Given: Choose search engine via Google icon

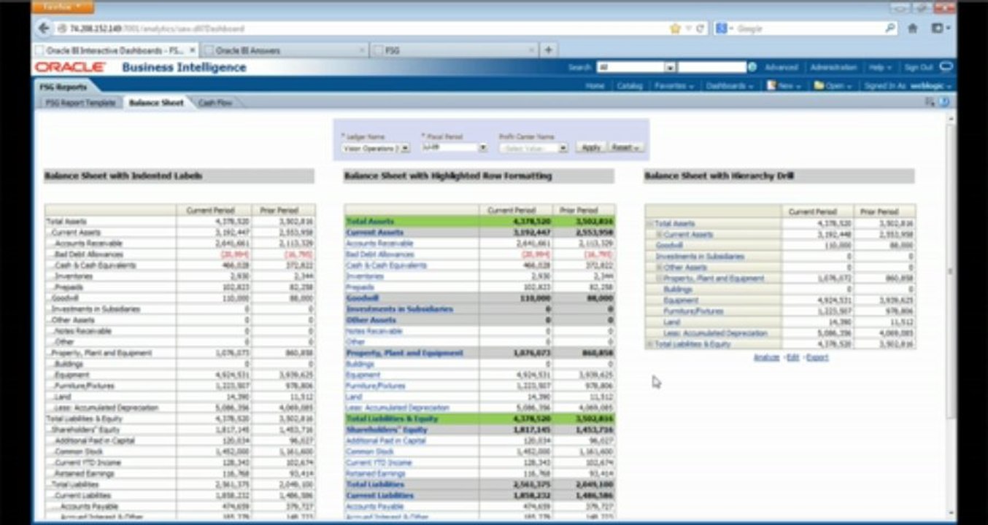Looking at the screenshot, I should (x=725, y=28).
